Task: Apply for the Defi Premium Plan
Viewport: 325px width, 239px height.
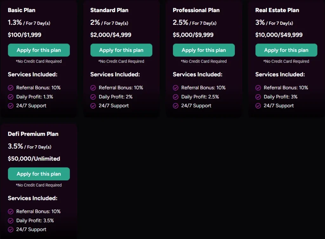Action: click(x=39, y=174)
